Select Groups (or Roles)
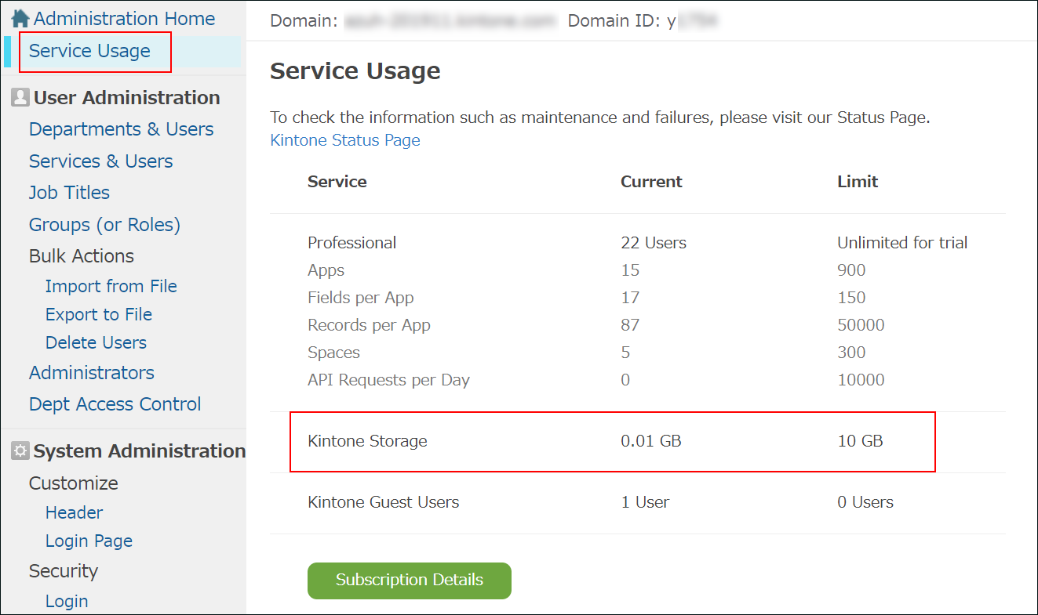 click(104, 224)
